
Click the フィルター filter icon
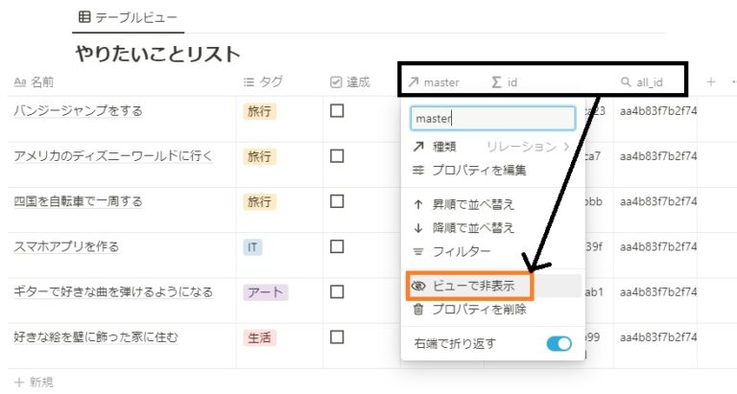pos(418,251)
